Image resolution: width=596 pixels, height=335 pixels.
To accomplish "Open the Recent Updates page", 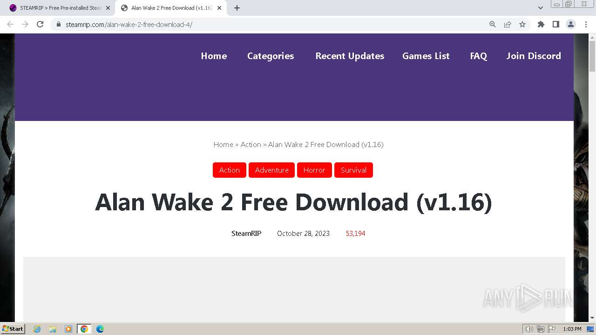I will click(x=350, y=56).
